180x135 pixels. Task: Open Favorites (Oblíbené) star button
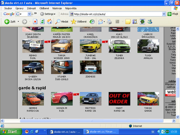(x=79, y=22)
